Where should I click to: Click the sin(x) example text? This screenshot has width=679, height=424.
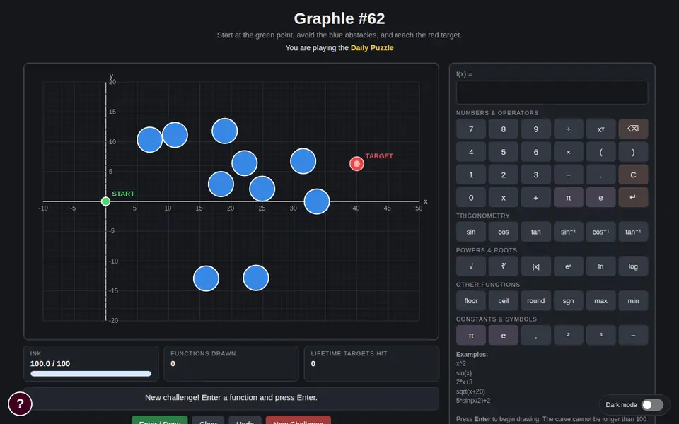[464, 373]
